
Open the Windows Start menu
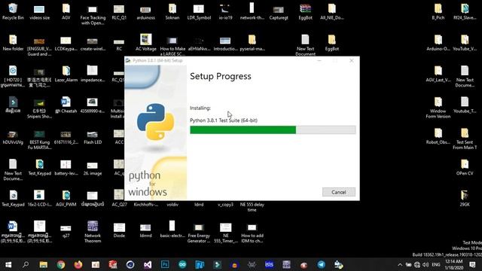(8, 264)
